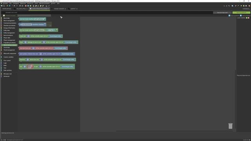Select the Logic category
This screenshot has width=251, height=141.
click(x=5, y=63)
